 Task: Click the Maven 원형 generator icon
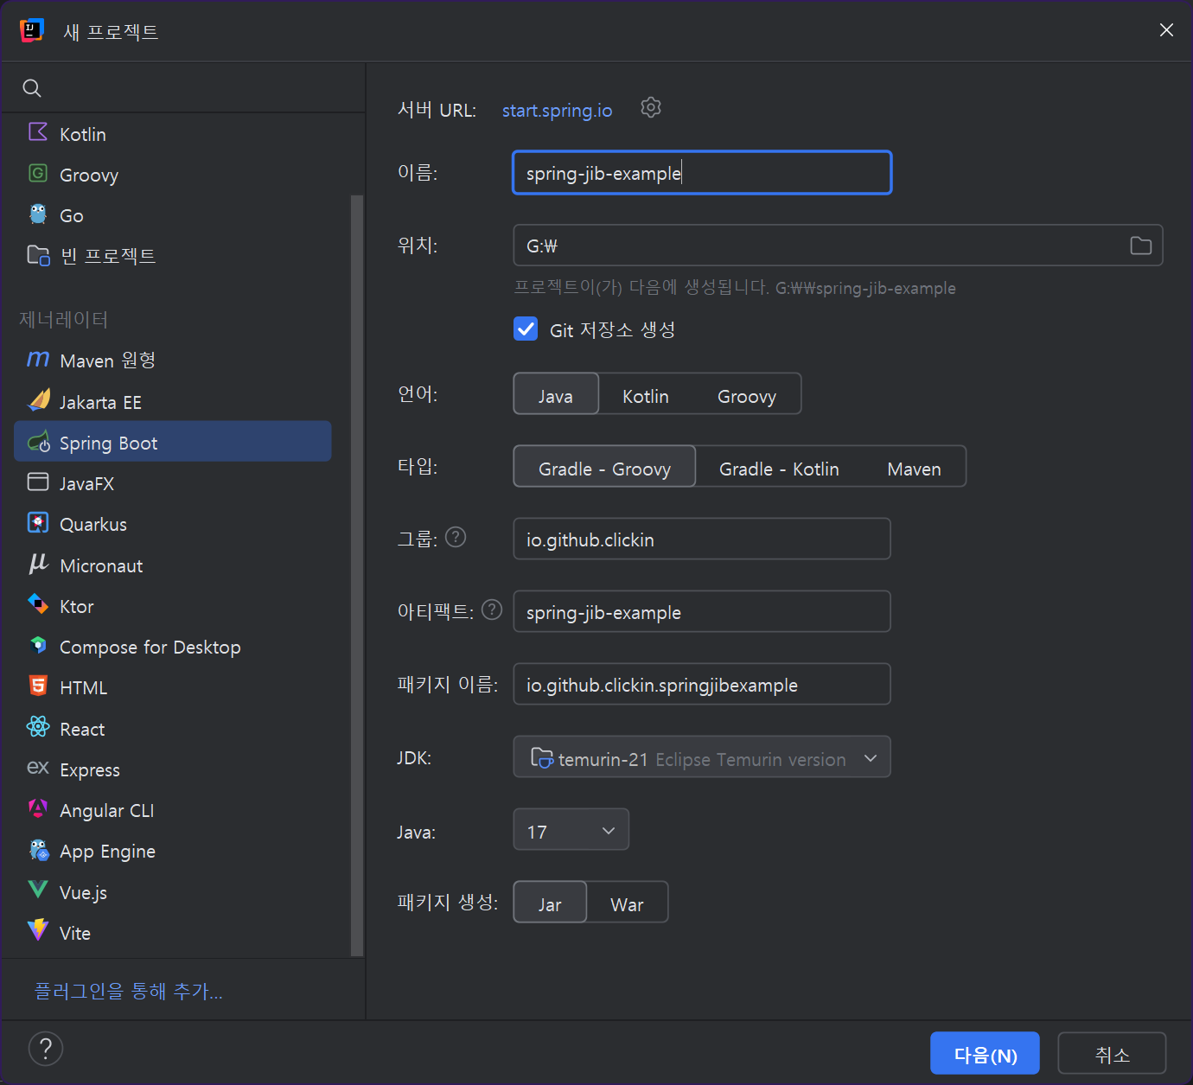[x=38, y=359]
